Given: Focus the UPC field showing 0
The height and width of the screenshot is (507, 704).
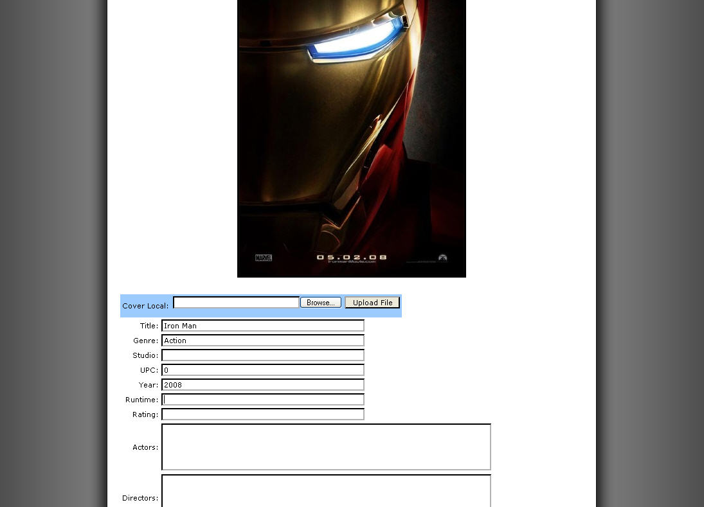Looking at the screenshot, I should tap(263, 370).
